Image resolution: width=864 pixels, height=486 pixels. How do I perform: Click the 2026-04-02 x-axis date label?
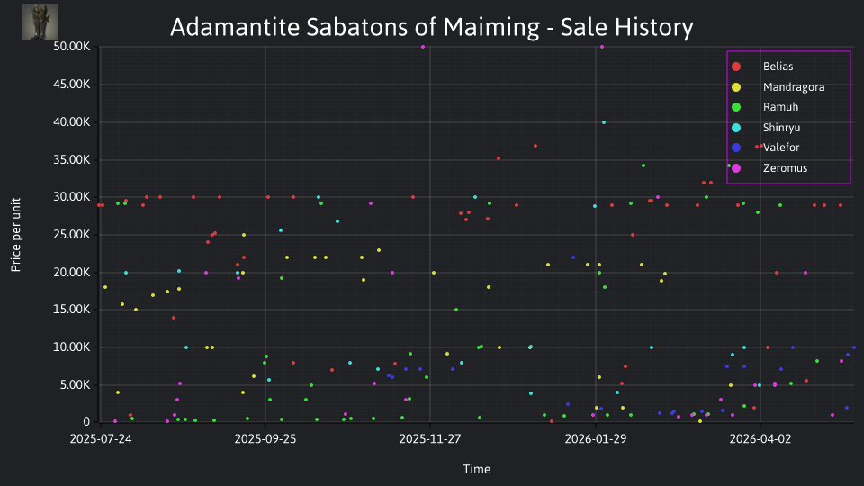[x=760, y=439]
